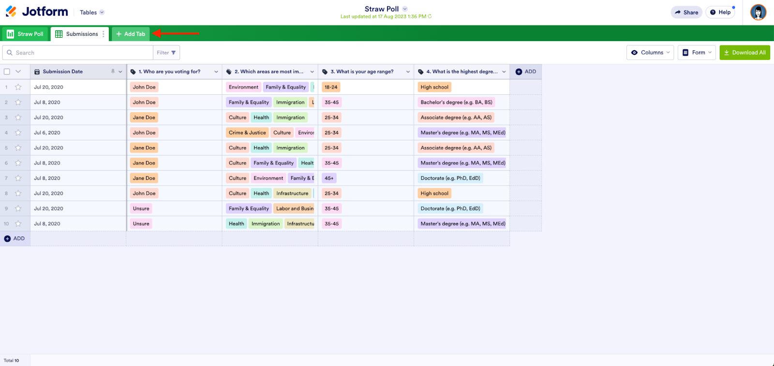Open the Columns visibility dropdown
Viewport: 774px width, 366px height.
[650, 53]
